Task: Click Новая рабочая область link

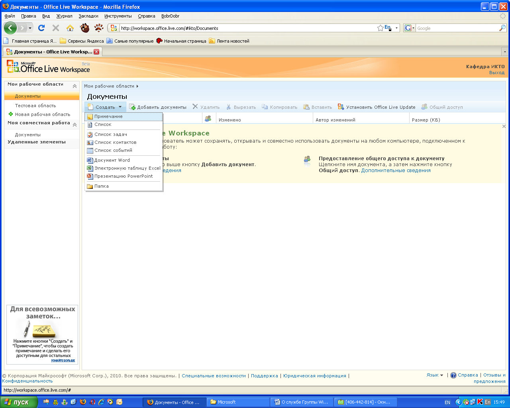Action: 43,114
